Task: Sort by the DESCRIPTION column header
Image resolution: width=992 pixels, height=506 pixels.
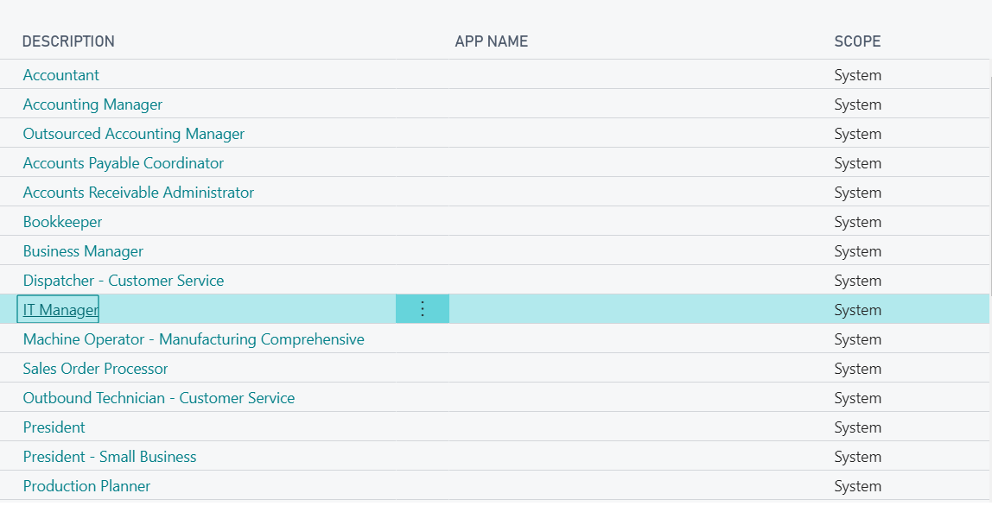Action: (x=68, y=41)
